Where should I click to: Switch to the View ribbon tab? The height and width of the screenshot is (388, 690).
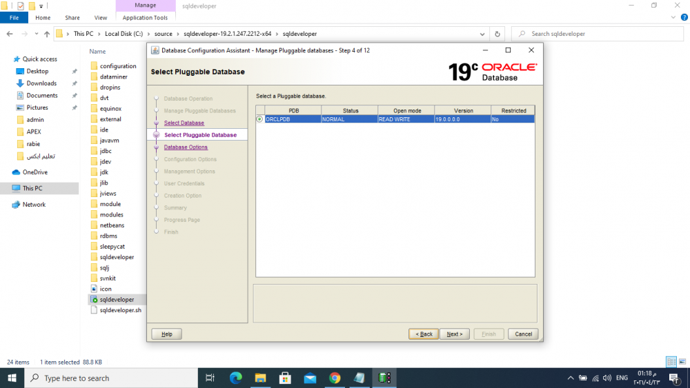[x=101, y=18]
